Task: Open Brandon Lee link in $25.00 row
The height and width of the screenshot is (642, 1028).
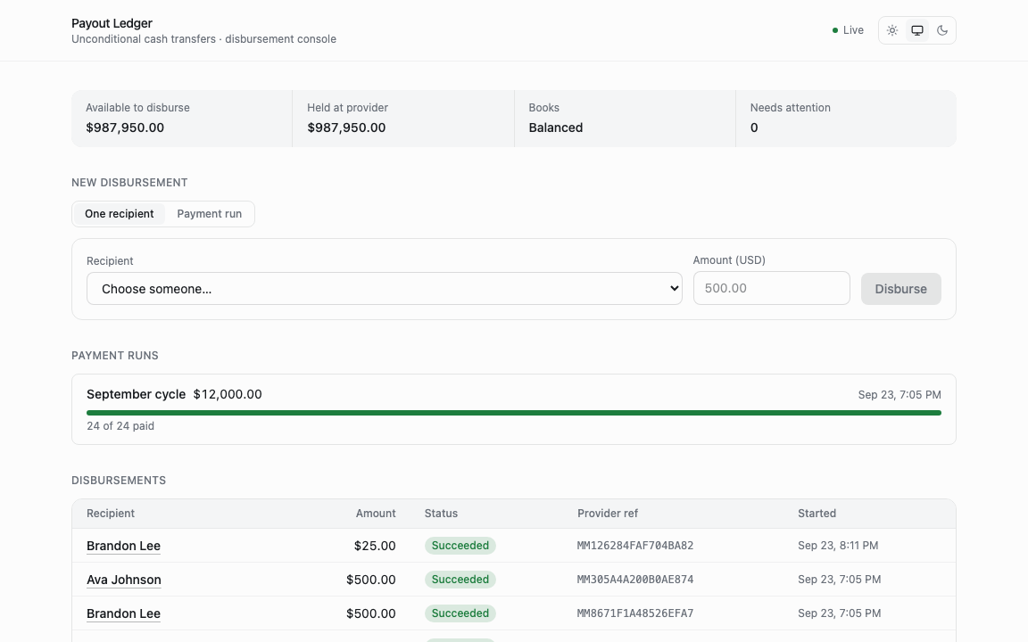Action: click(123, 546)
